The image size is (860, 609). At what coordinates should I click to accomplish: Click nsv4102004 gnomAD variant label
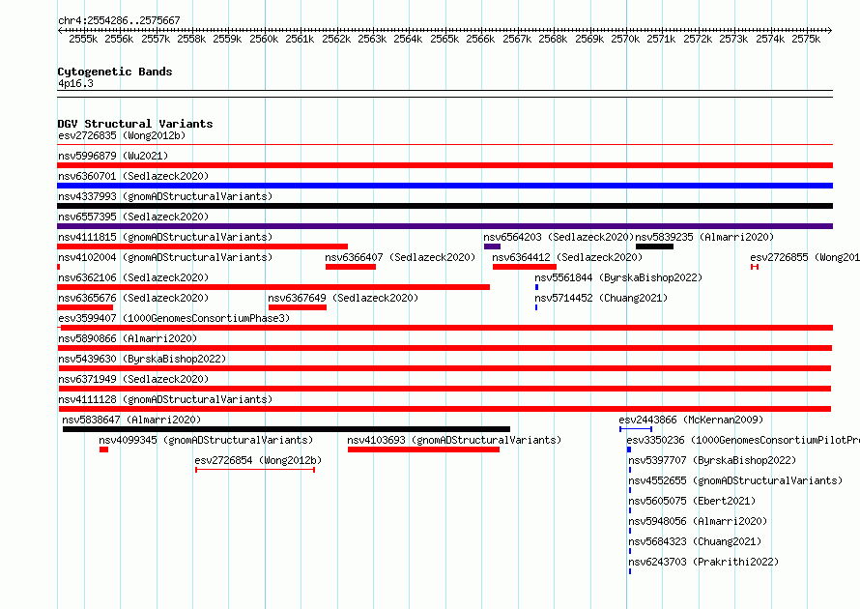(165, 257)
